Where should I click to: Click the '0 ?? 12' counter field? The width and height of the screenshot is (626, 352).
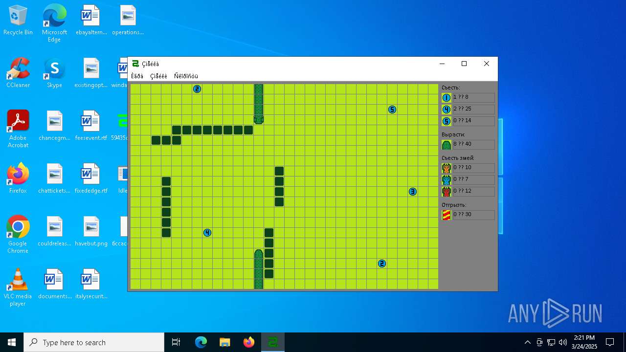tap(473, 192)
